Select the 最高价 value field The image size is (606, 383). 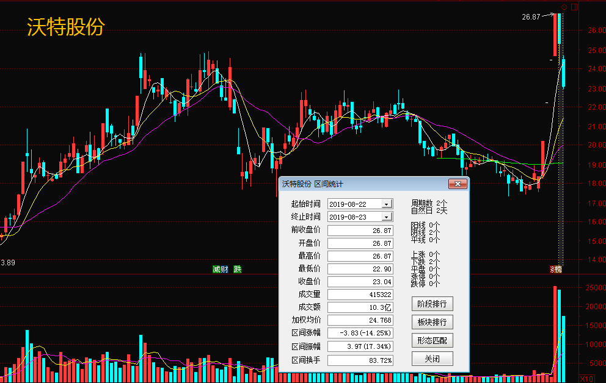point(360,256)
